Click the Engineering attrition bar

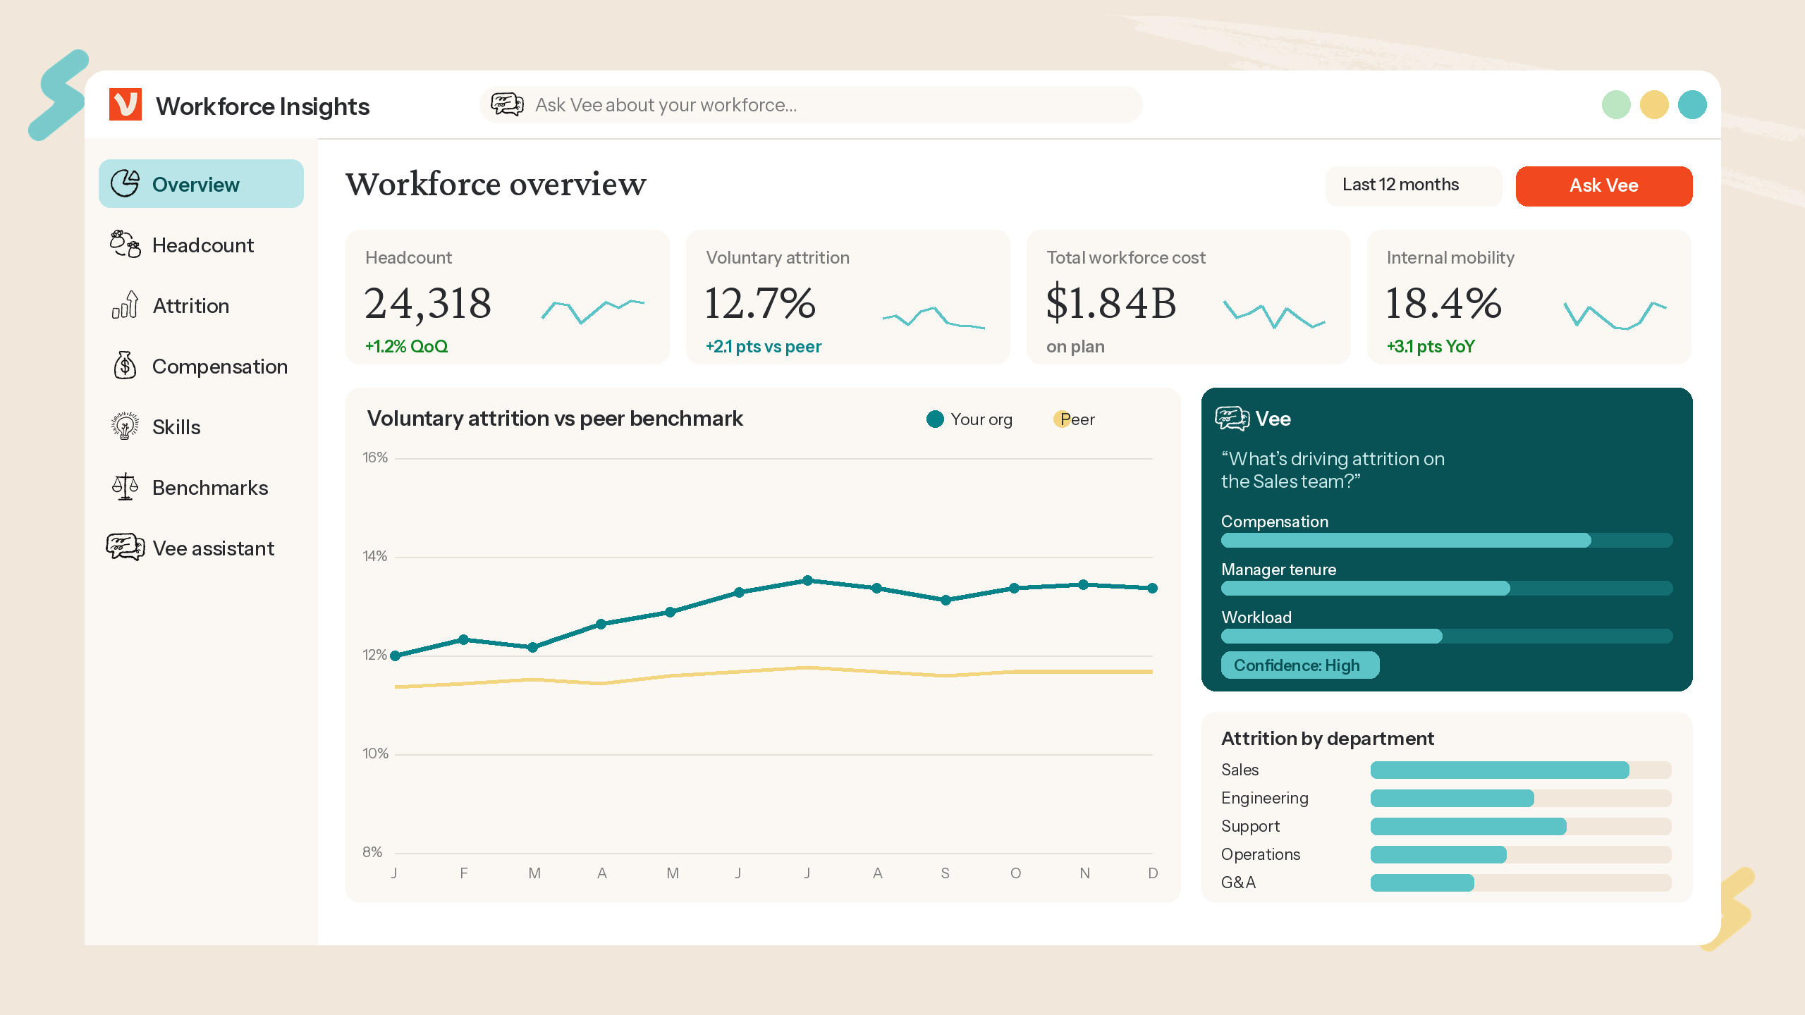coord(1521,798)
